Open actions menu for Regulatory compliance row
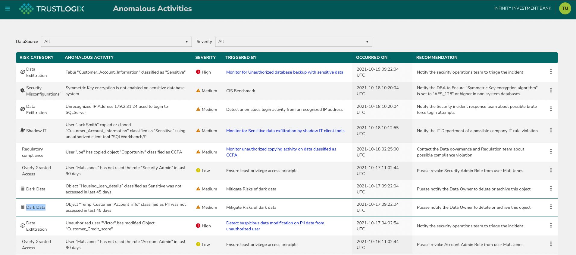 (551, 151)
